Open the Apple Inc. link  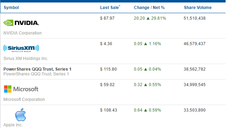(13, 125)
